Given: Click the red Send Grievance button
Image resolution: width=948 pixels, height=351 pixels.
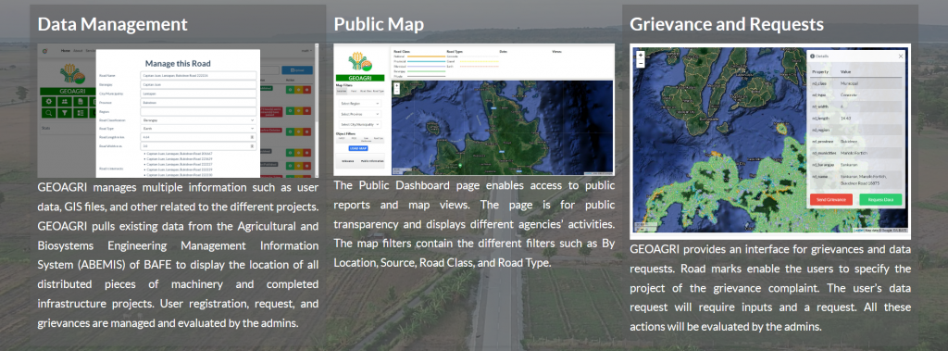Looking at the screenshot, I should (x=831, y=200).
